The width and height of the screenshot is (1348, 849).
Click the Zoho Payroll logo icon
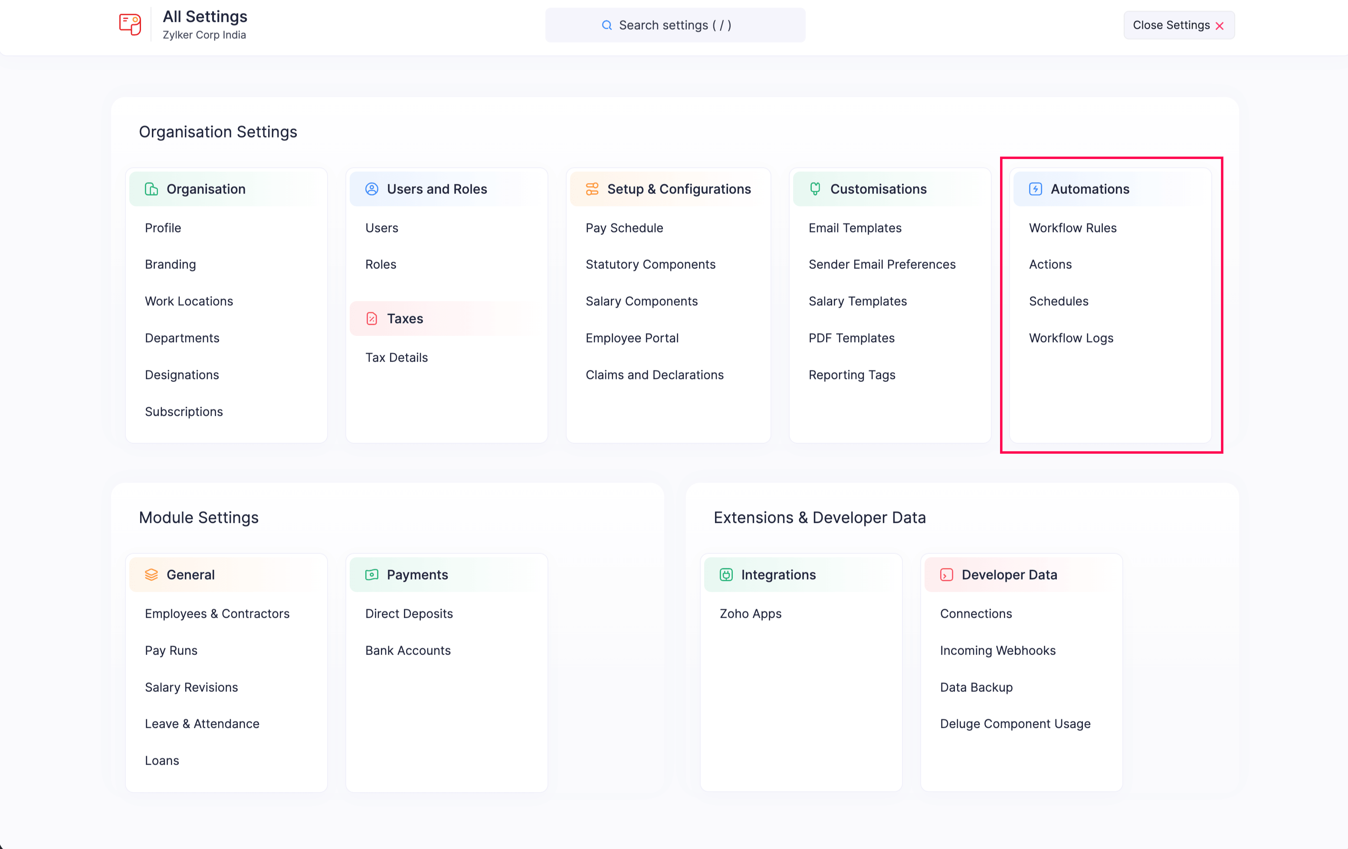pos(130,25)
